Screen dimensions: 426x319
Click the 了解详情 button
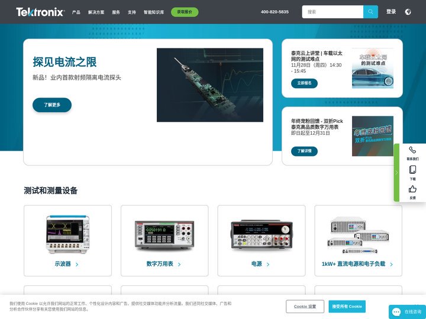coord(304,151)
